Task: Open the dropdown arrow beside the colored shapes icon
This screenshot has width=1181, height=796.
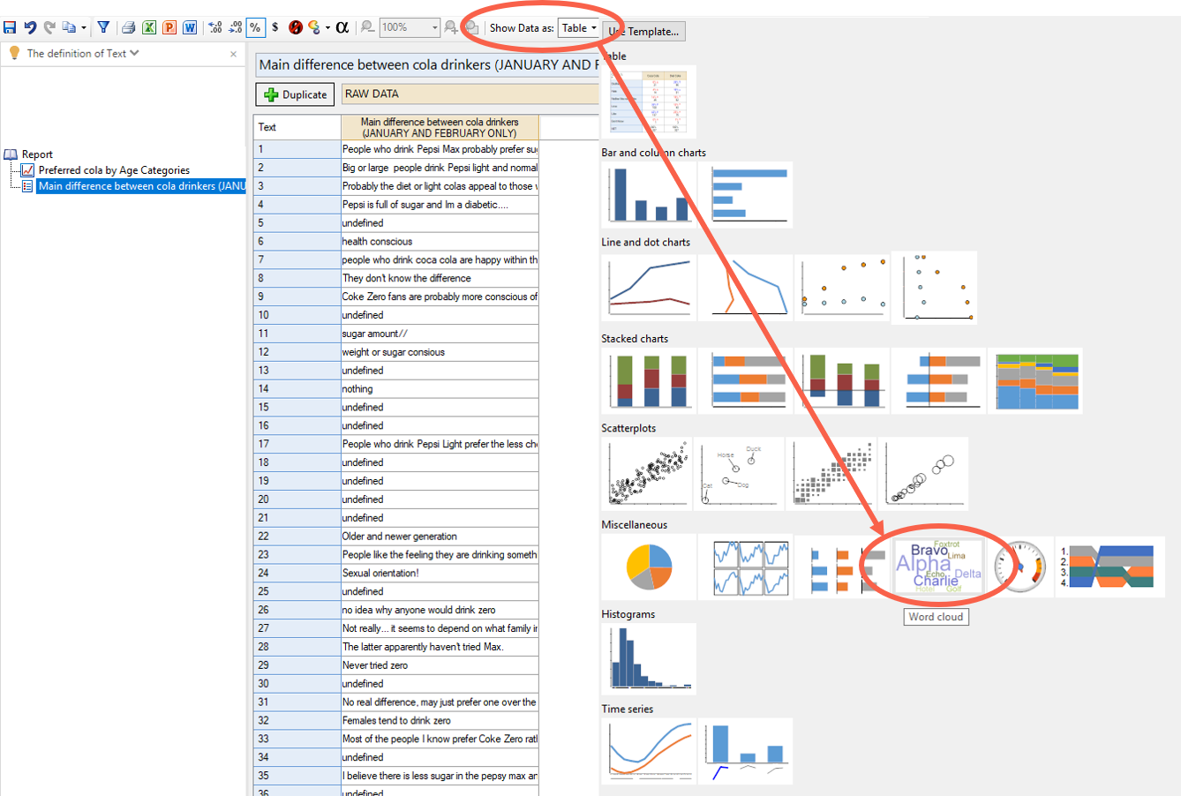Action: click(x=327, y=28)
